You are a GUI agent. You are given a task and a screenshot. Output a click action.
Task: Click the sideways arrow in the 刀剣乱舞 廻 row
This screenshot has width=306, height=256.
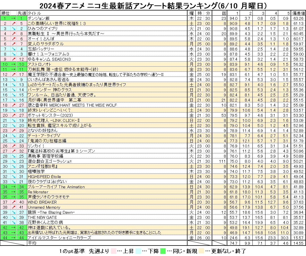pos(13,69)
